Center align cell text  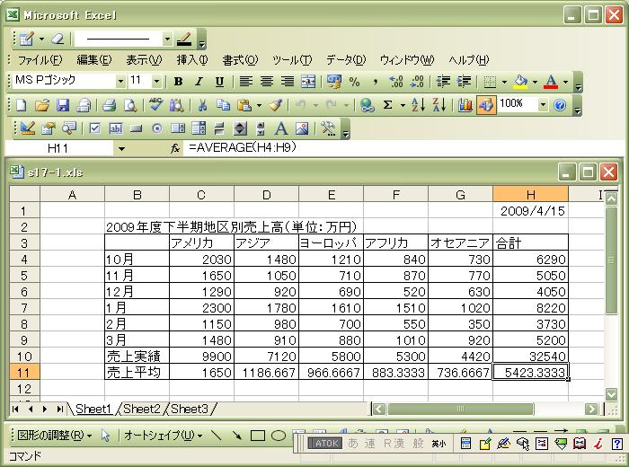coord(266,82)
